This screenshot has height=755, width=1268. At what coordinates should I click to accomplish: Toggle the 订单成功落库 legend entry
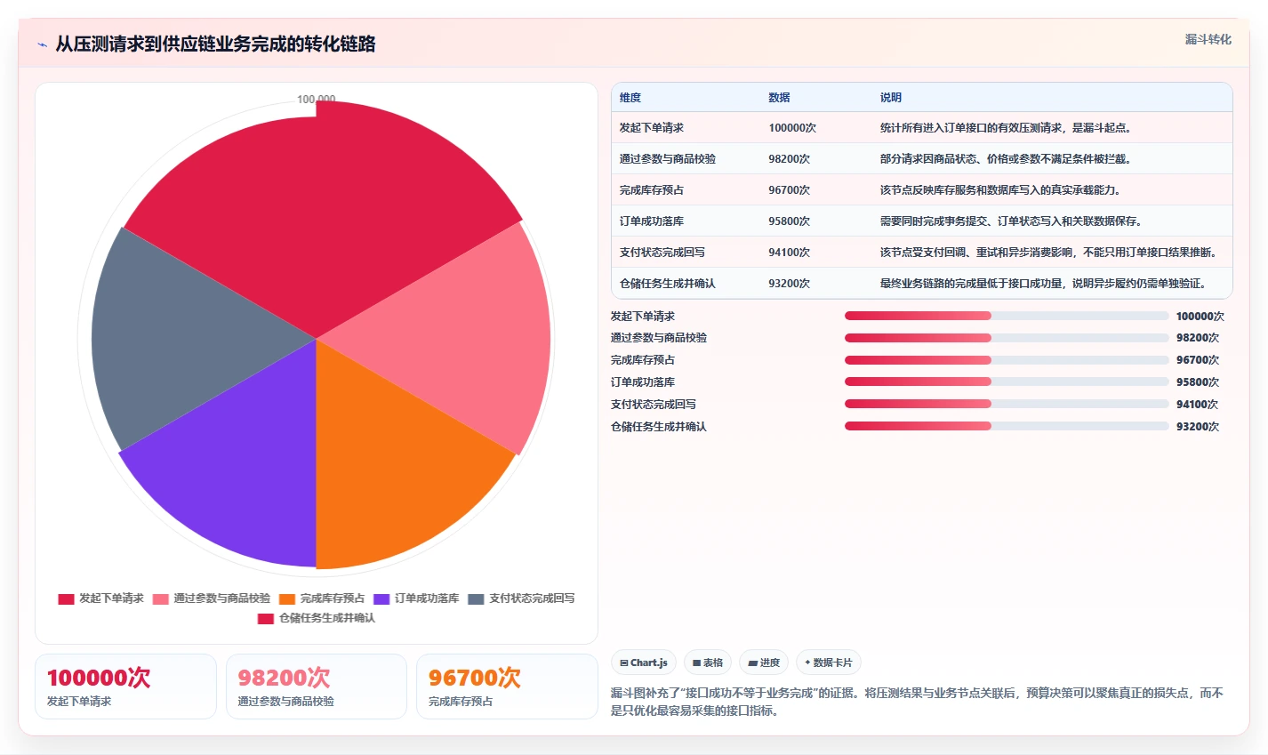point(416,598)
